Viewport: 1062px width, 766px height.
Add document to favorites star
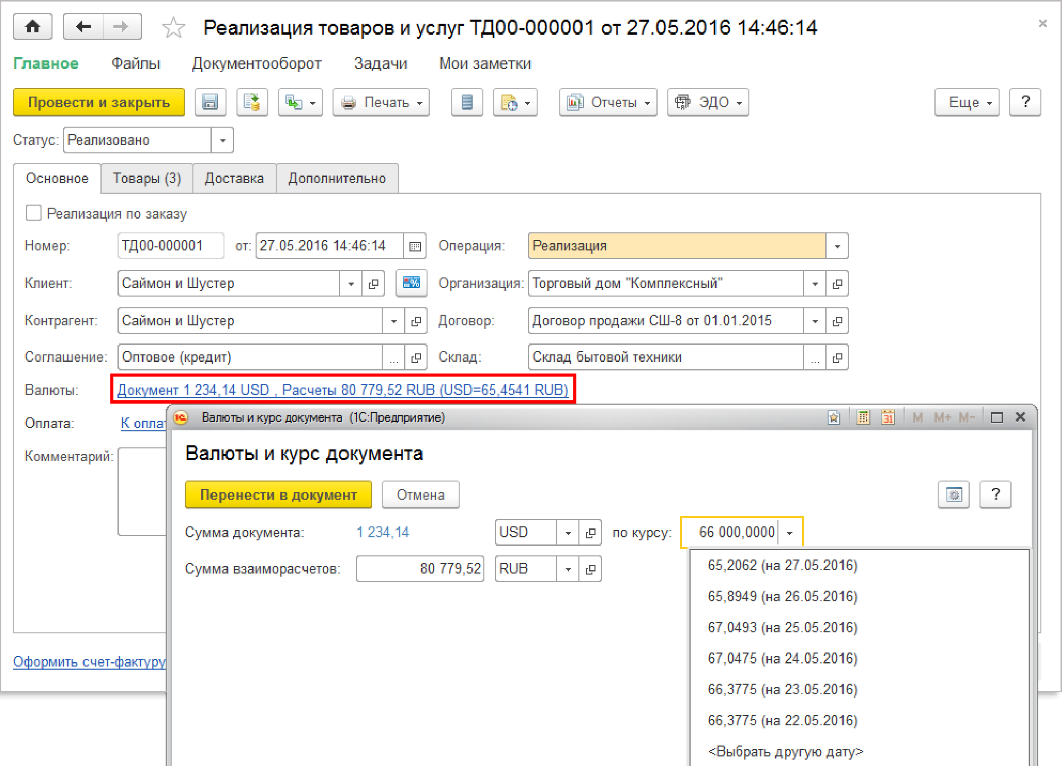click(x=173, y=28)
